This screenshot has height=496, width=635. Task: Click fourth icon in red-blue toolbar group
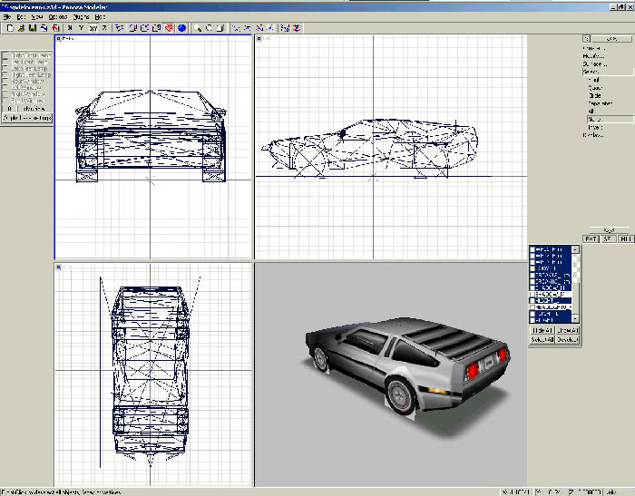(270, 28)
